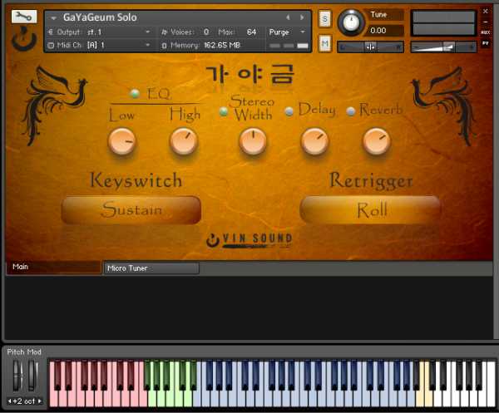499x413 pixels.
Task: Toggle the PV button in header
Action: point(485,43)
